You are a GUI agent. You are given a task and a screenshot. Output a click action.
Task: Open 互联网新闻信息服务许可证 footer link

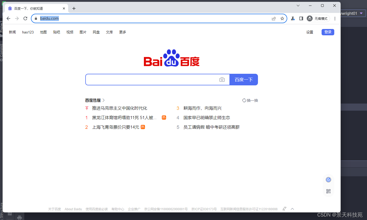pyautogui.click(x=249, y=209)
